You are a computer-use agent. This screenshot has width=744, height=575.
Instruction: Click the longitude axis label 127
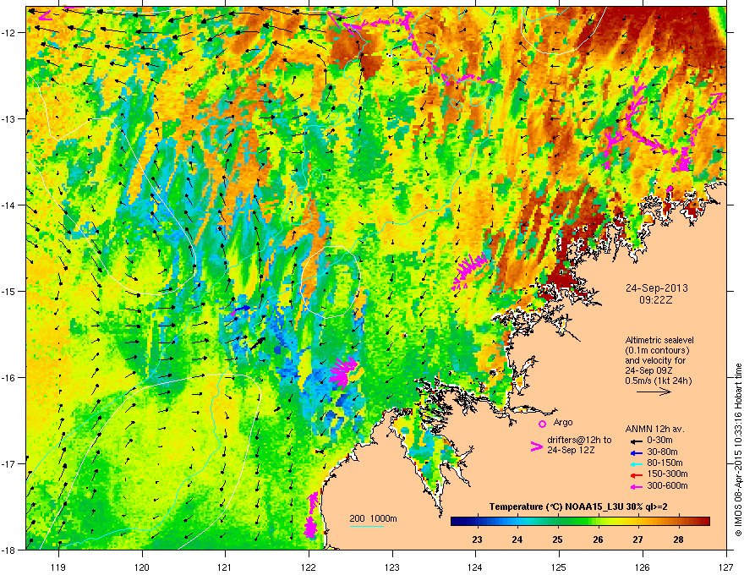click(726, 567)
